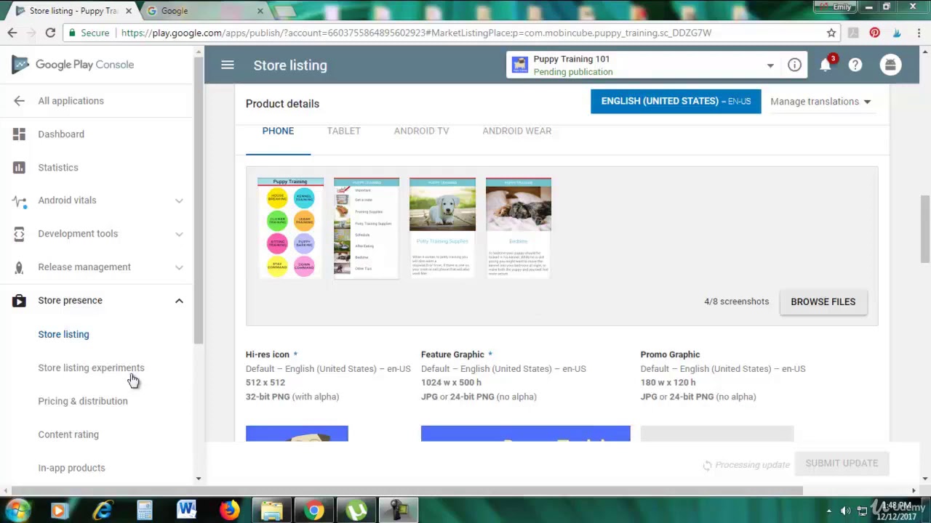The width and height of the screenshot is (931, 523).
Task: Open the Puppy Training 101 app dropdown
Action: pyautogui.click(x=770, y=66)
